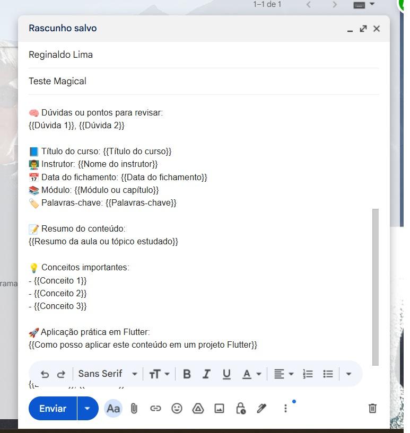The width and height of the screenshot is (410, 433).
Task: Toggle formatting options Aa button
Action: pyautogui.click(x=114, y=409)
